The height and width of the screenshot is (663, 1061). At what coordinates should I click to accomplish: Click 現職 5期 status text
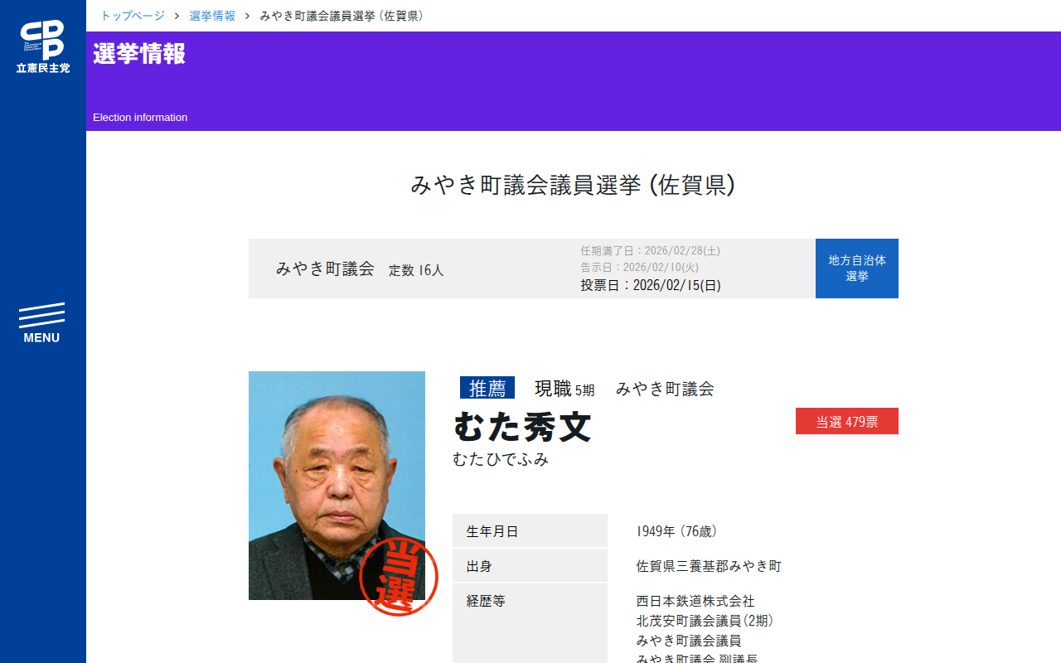tap(564, 388)
